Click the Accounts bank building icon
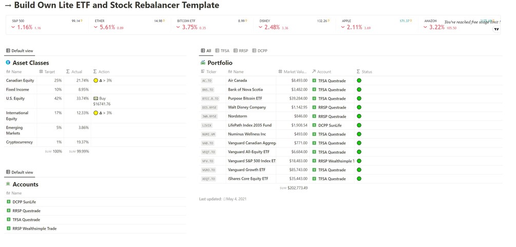The image size is (516, 247). pyautogui.click(x=8, y=184)
